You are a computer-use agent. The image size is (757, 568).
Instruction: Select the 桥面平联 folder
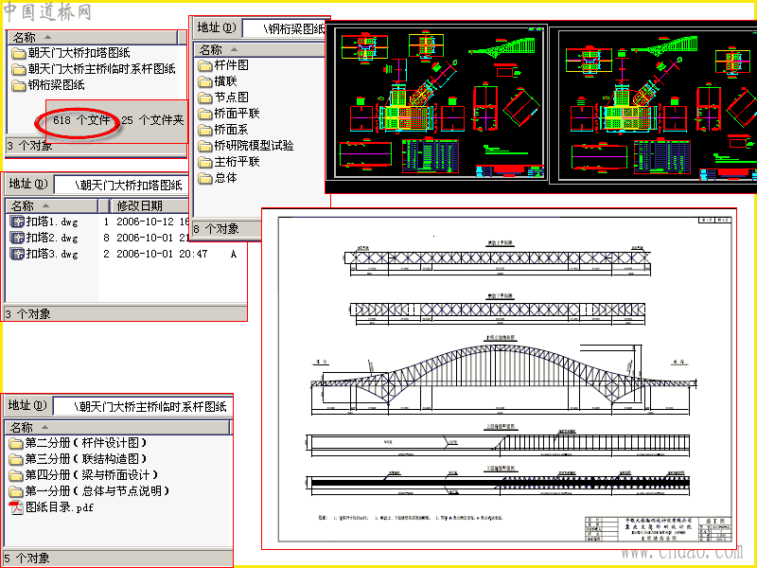click(x=229, y=114)
